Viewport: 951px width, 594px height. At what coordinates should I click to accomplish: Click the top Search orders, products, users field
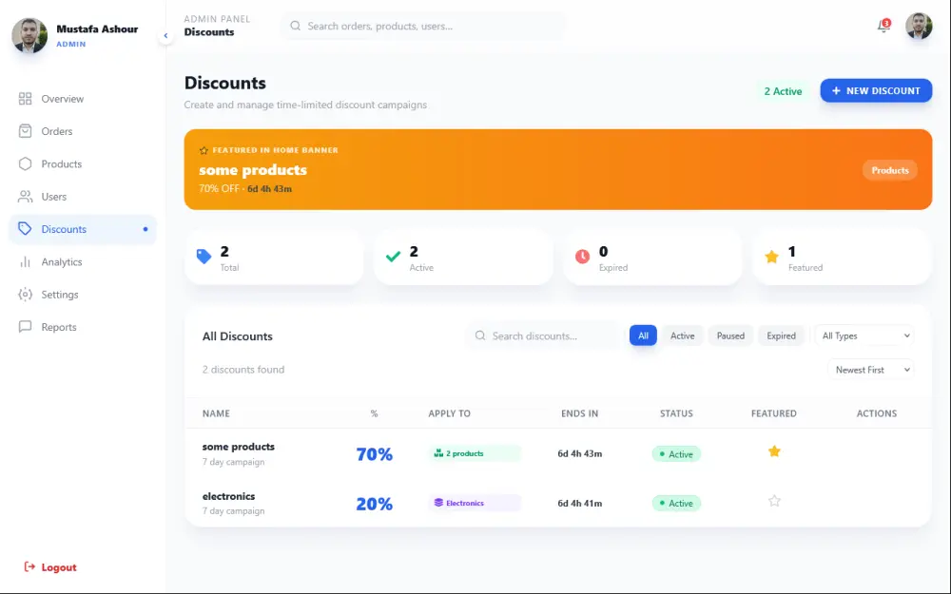point(423,26)
